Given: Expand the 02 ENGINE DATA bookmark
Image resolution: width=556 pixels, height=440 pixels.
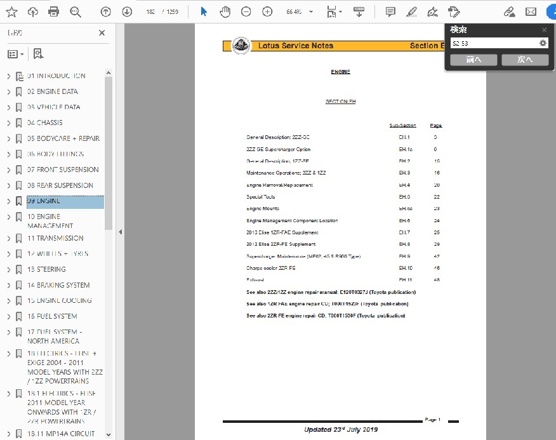Looking at the screenshot, I should 9,91.
